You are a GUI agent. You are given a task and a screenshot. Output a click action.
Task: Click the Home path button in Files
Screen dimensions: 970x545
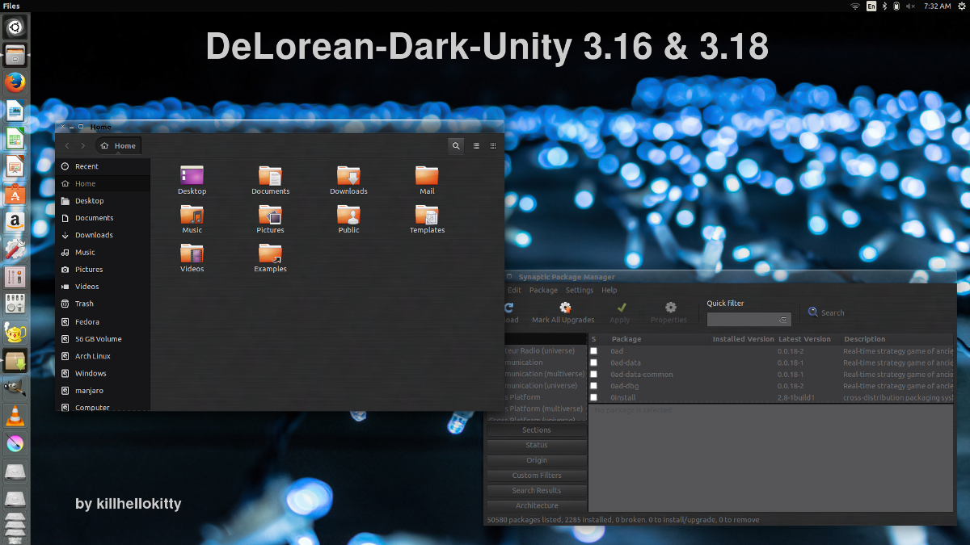click(x=119, y=146)
